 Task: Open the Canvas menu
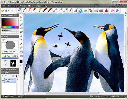23,6
